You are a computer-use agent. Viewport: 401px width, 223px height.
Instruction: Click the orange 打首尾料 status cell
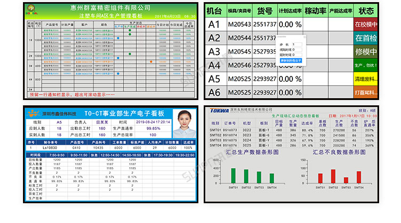point(366,92)
